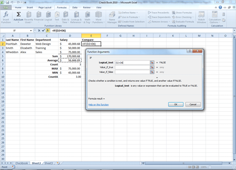236x170 pixels.
Task: Click the AutoSum sigma icon
Action: [19, 15]
